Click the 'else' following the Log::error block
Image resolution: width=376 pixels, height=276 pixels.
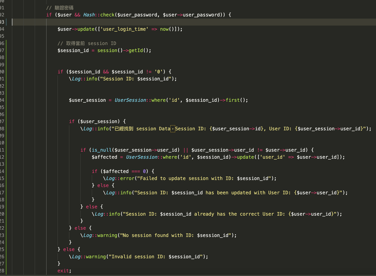103,185
